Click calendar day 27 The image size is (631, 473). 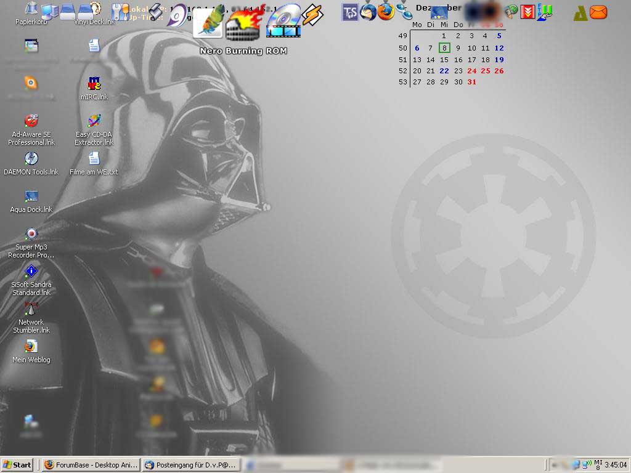pos(417,82)
